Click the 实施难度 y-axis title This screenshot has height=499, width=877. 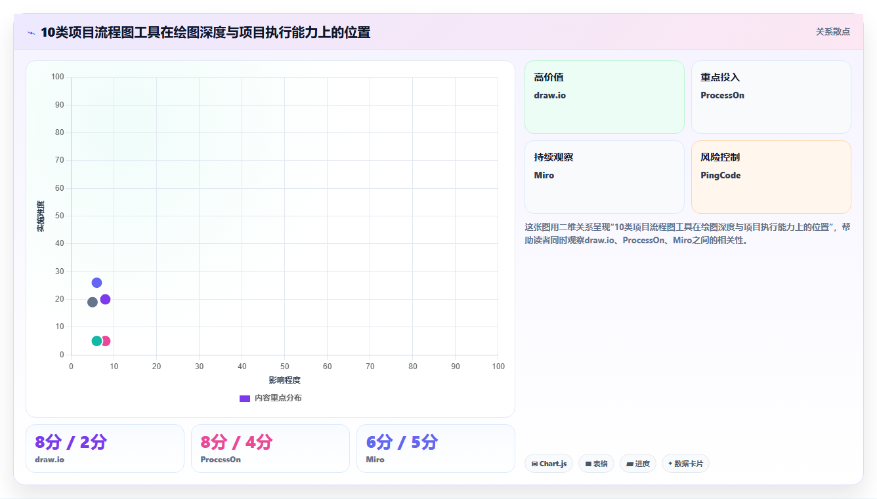(x=41, y=216)
